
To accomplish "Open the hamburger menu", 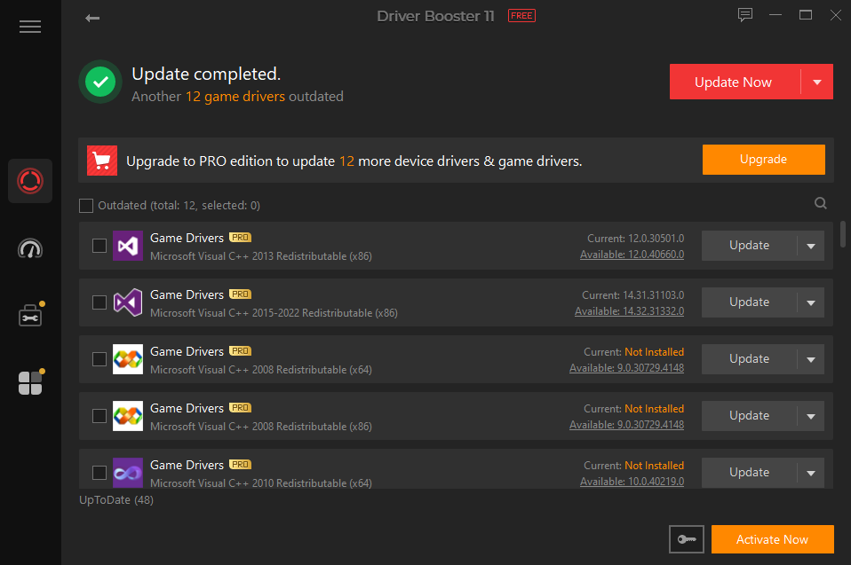I will 29,27.
